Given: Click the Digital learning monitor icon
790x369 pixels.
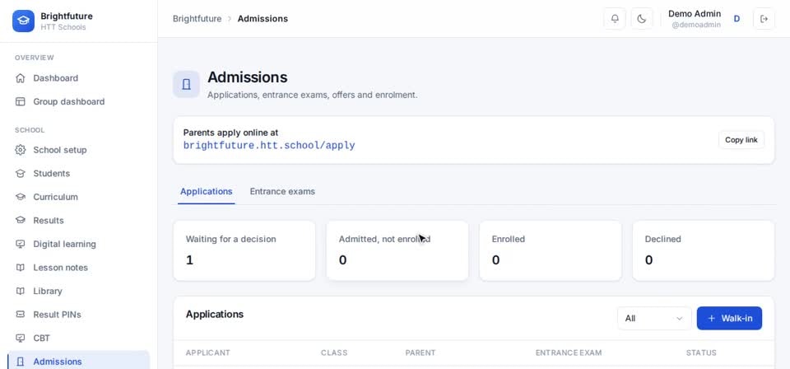Looking at the screenshot, I should (20, 244).
